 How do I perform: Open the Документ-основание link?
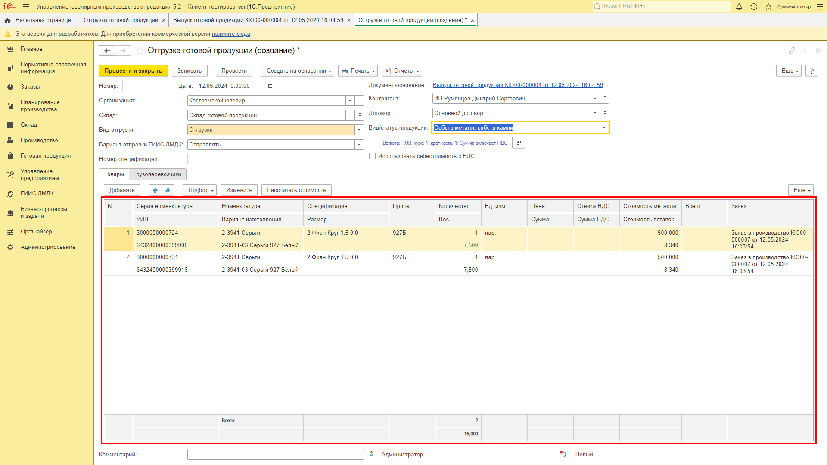tap(518, 85)
